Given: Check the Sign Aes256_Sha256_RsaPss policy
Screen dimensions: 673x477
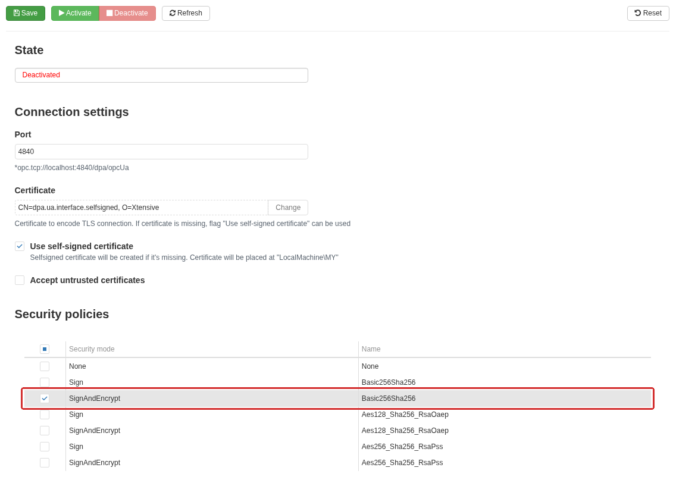Looking at the screenshot, I should (x=45, y=447).
